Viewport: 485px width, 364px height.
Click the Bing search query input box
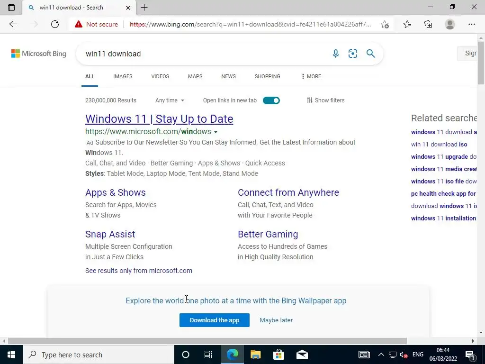coord(204,54)
